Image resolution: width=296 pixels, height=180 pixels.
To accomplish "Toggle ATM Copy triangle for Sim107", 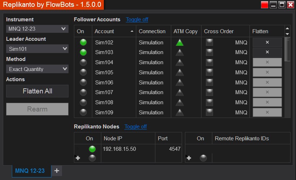I will tap(180, 92).
